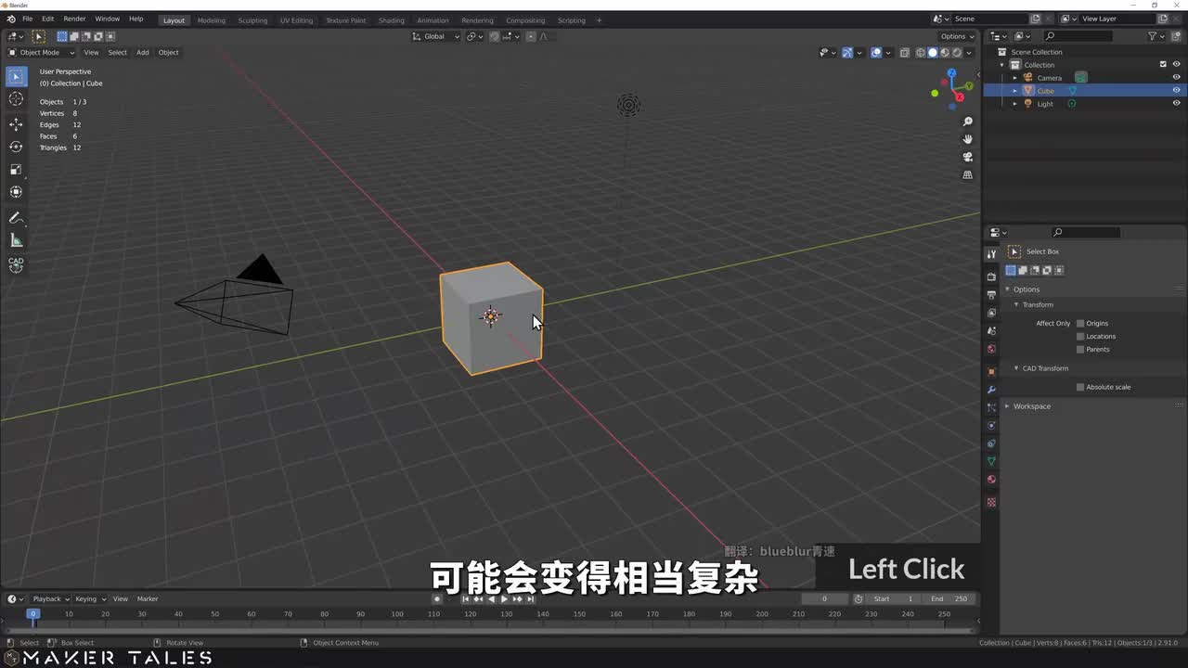Viewport: 1188px width, 668px height.
Task: Select the Transform tool
Action: click(x=16, y=192)
